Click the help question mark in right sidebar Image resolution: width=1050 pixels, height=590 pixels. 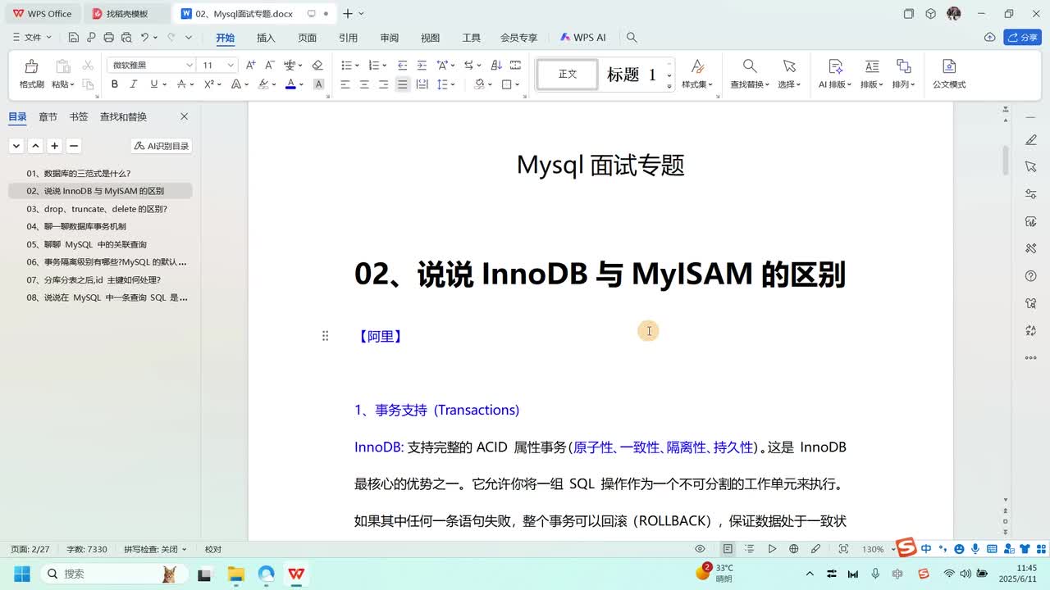pyautogui.click(x=1031, y=276)
